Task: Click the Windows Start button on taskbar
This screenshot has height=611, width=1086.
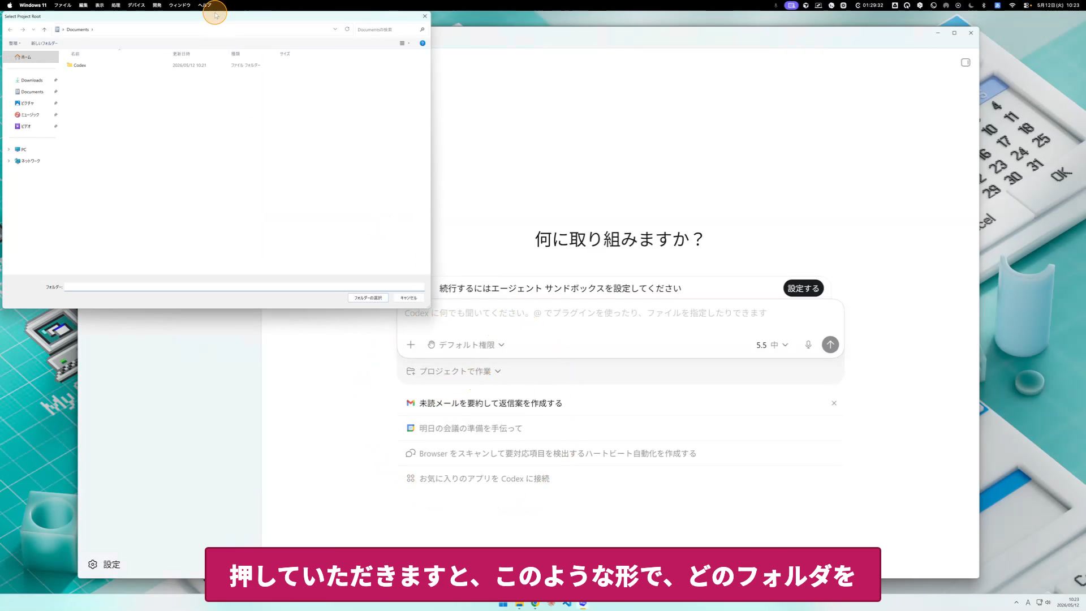Action: (x=503, y=604)
